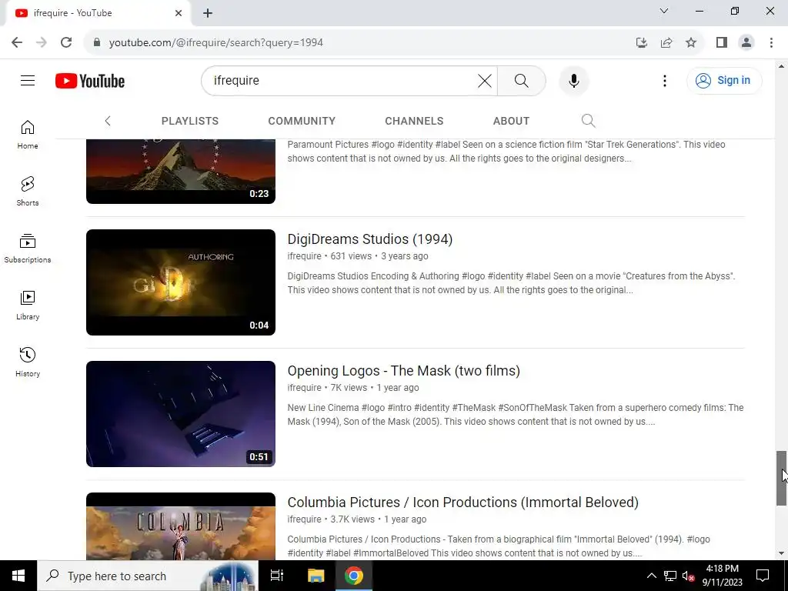Screen dimensions: 788x591
Task: Click the Windows taskbar search box
Action: click(148, 576)
